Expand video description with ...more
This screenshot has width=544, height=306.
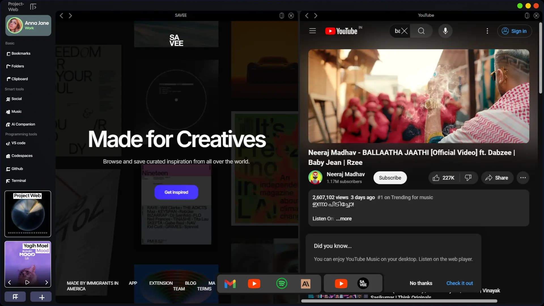click(344, 219)
